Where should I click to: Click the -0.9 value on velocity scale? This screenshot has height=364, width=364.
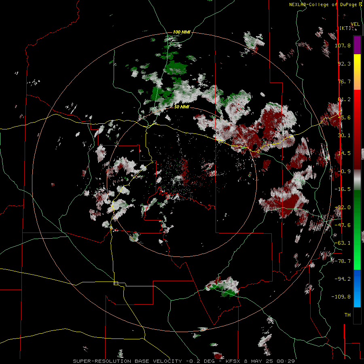(344, 171)
